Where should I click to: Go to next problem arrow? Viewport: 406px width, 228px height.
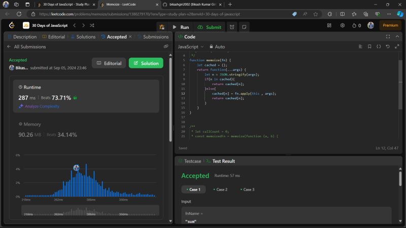[x=83, y=25]
